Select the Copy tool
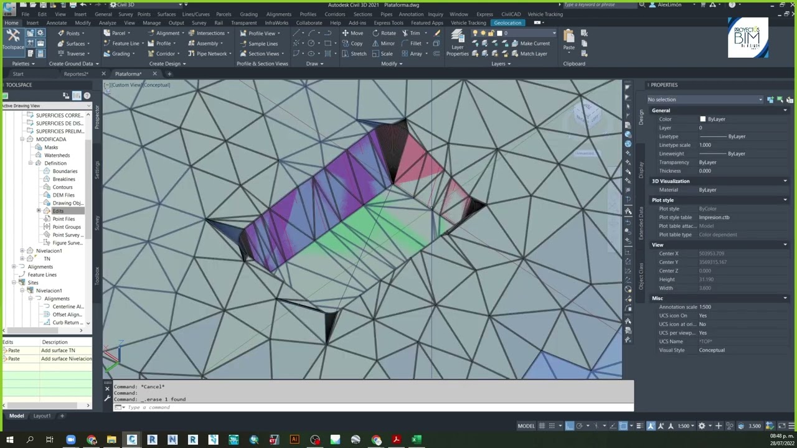 (352, 44)
